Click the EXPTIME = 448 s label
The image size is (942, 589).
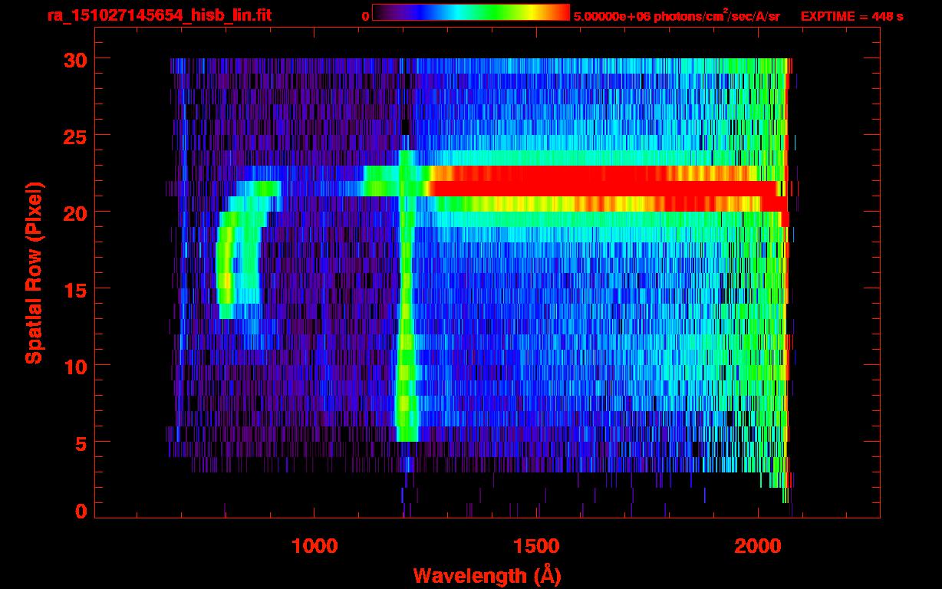(x=851, y=16)
